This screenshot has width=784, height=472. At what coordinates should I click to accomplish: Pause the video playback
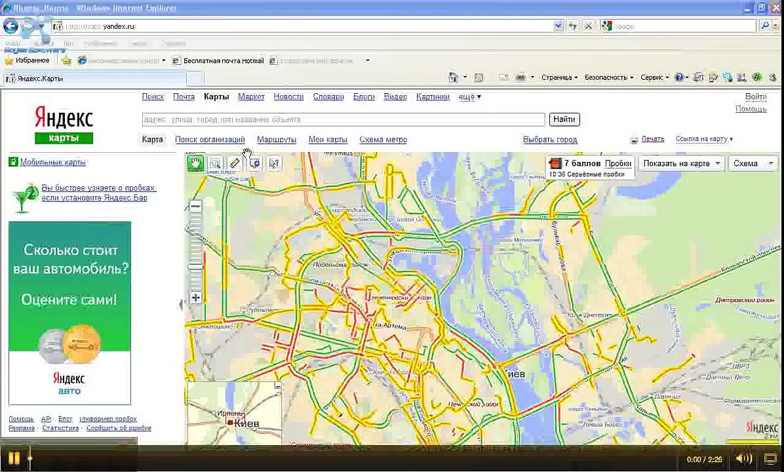pos(14,458)
